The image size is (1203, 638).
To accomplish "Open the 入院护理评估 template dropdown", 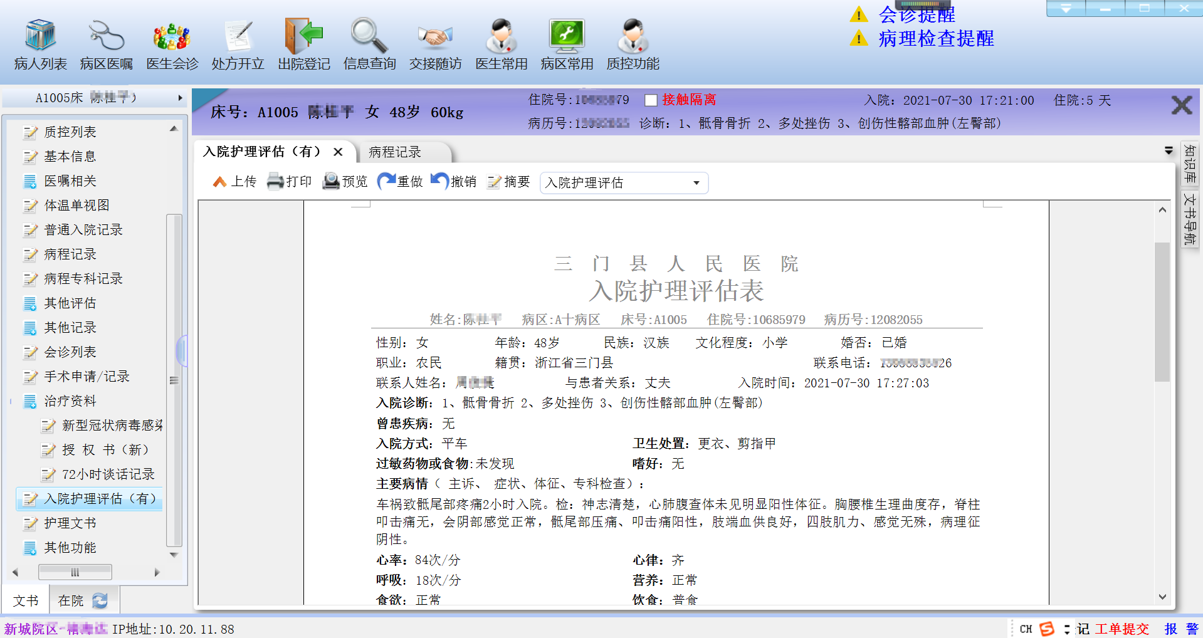I will pyautogui.click(x=696, y=183).
